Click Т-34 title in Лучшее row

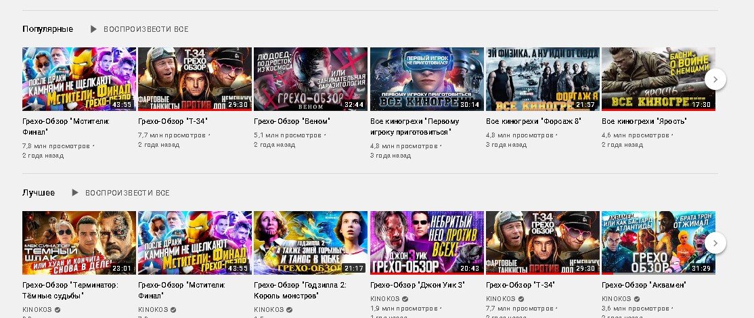(x=520, y=285)
